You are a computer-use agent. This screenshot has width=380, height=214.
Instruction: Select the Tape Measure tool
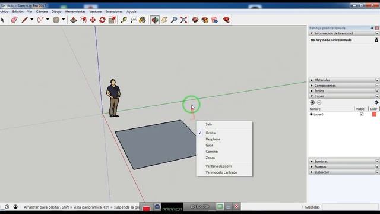click(124, 20)
